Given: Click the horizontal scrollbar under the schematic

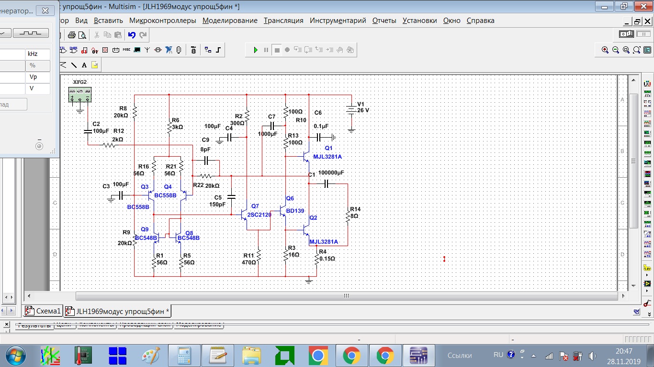Looking at the screenshot, I should click(346, 296).
